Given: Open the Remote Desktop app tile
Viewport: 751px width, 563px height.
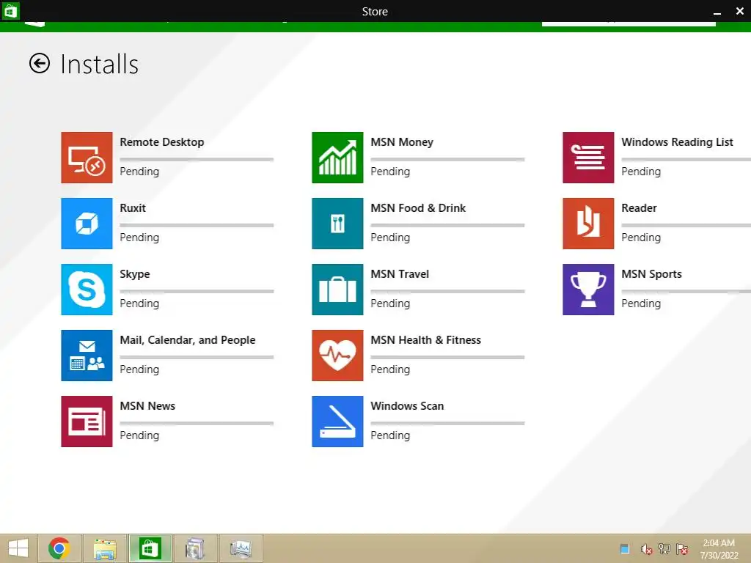Looking at the screenshot, I should pyautogui.click(x=87, y=158).
